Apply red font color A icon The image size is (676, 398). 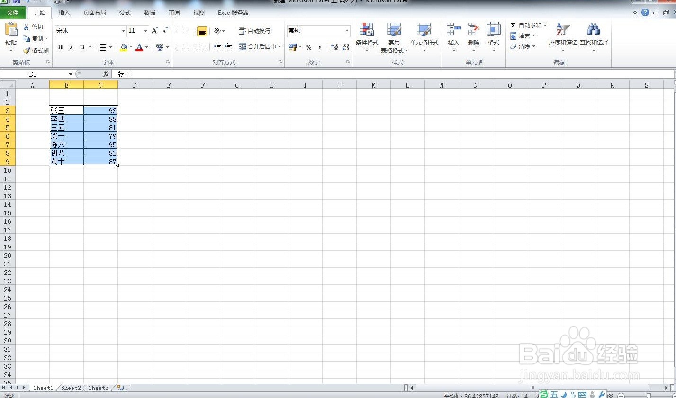[139, 47]
